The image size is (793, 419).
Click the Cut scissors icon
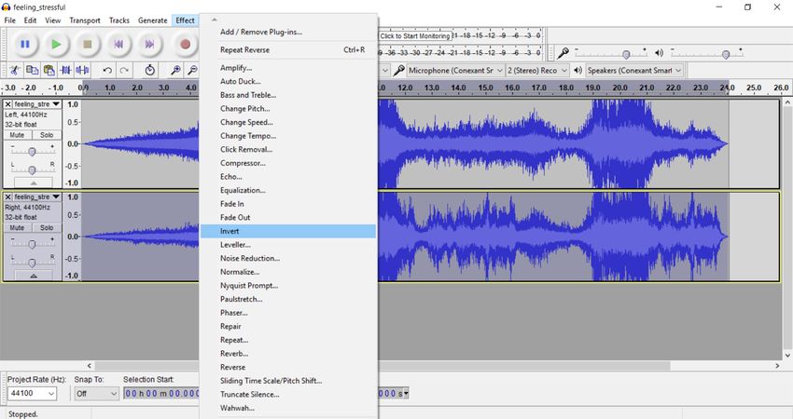click(15, 70)
